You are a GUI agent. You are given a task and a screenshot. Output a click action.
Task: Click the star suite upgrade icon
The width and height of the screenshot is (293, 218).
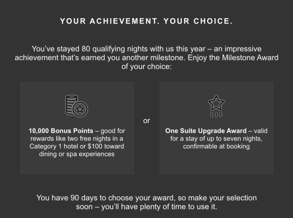[216, 106]
